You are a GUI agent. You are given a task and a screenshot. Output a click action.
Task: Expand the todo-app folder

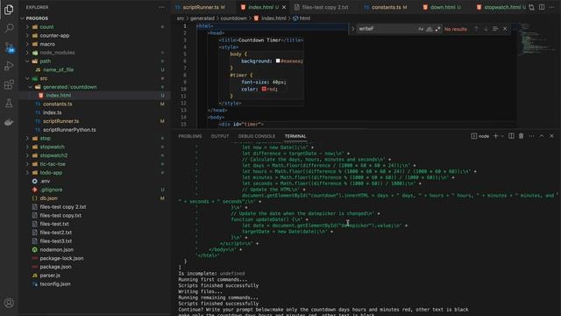click(x=27, y=173)
